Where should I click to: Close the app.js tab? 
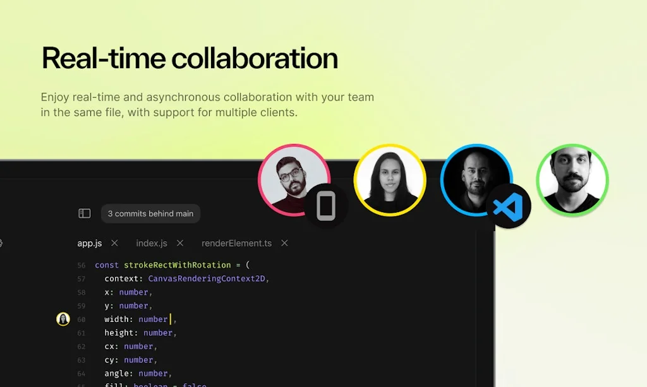click(116, 242)
